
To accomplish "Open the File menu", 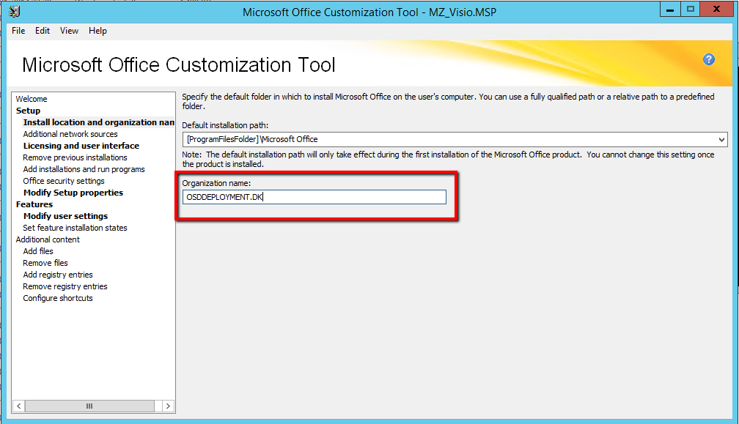I will coord(18,31).
